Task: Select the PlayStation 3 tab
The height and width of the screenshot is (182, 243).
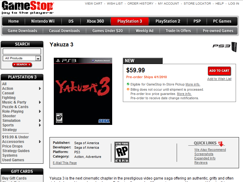Action: 130,21
